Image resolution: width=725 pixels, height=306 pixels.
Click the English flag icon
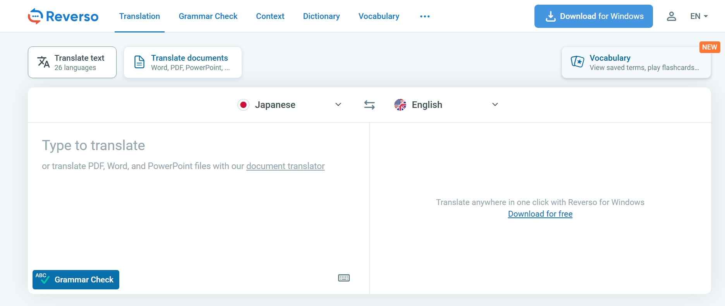click(x=400, y=105)
